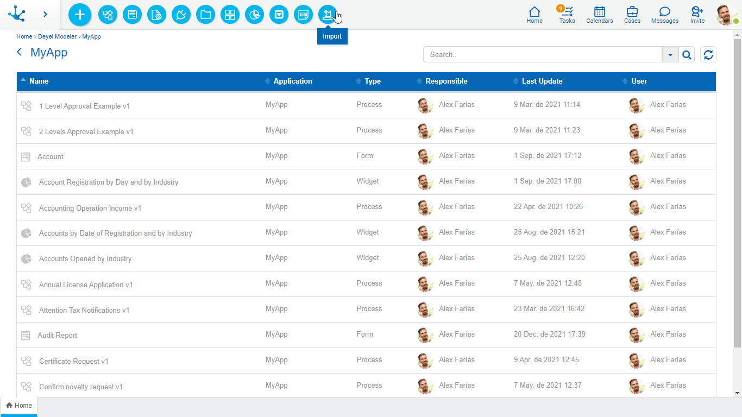Screen dimensions: 742x417
Task: Click the magnifying glass search button
Action: tap(687, 54)
